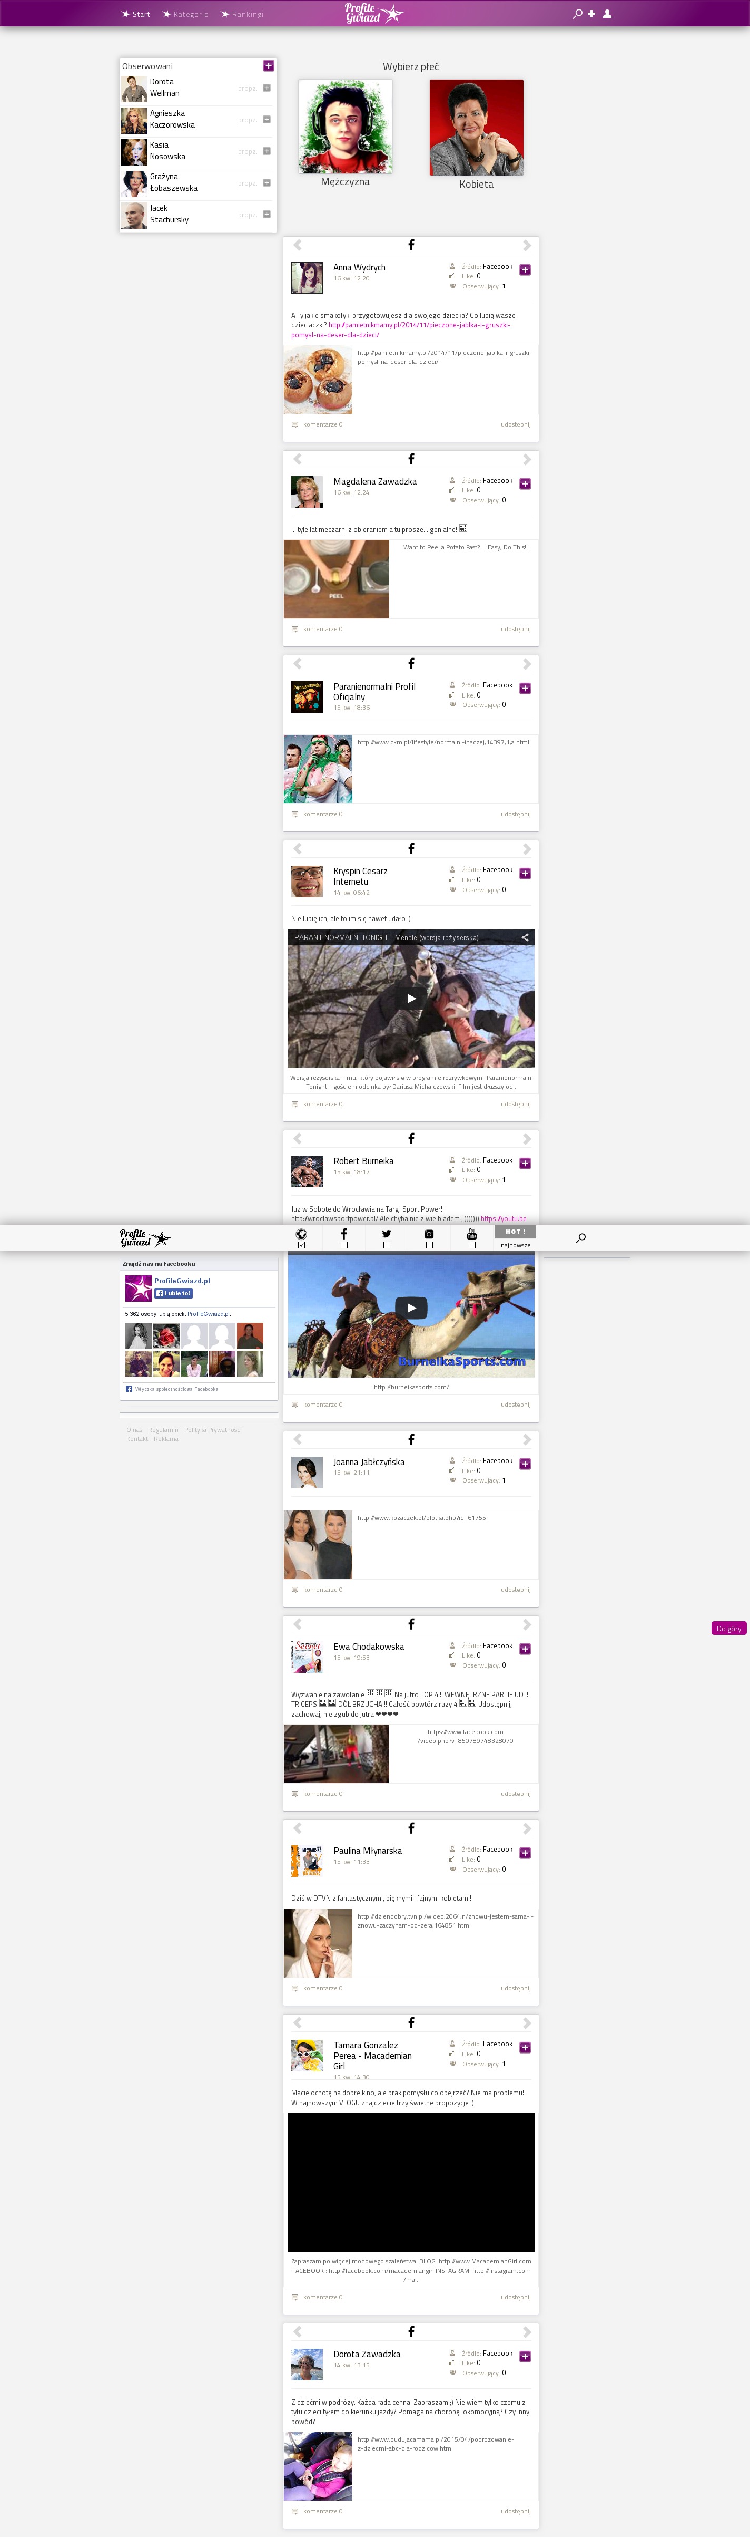Select the Kobieta gender picture
This screenshot has width=750, height=2537.
click(x=476, y=128)
